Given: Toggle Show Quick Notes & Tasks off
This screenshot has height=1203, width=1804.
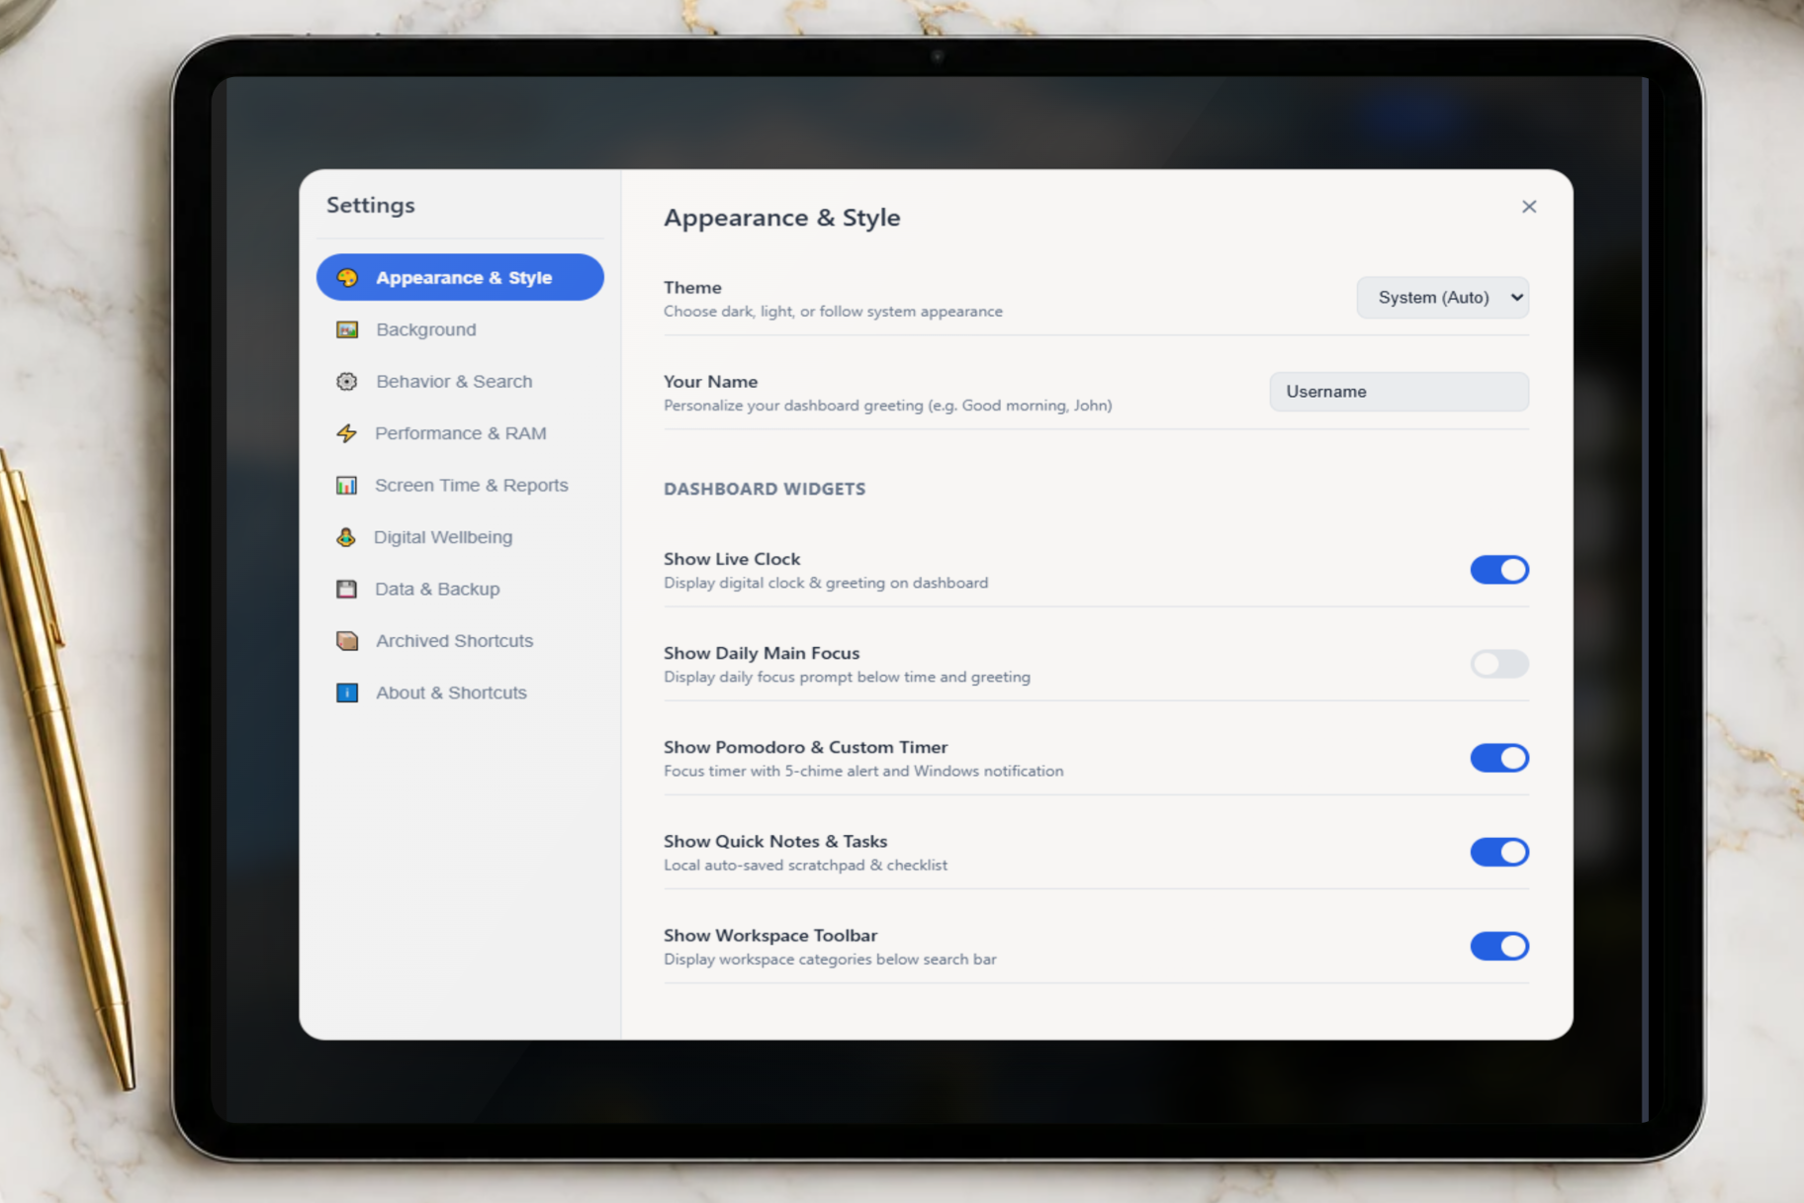Looking at the screenshot, I should pos(1499,852).
